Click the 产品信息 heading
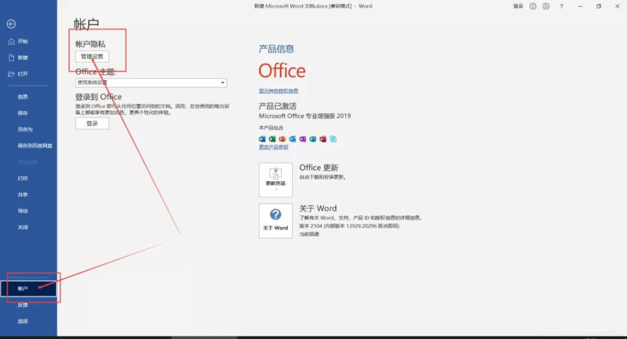This screenshot has width=627, height=339. 276,49
